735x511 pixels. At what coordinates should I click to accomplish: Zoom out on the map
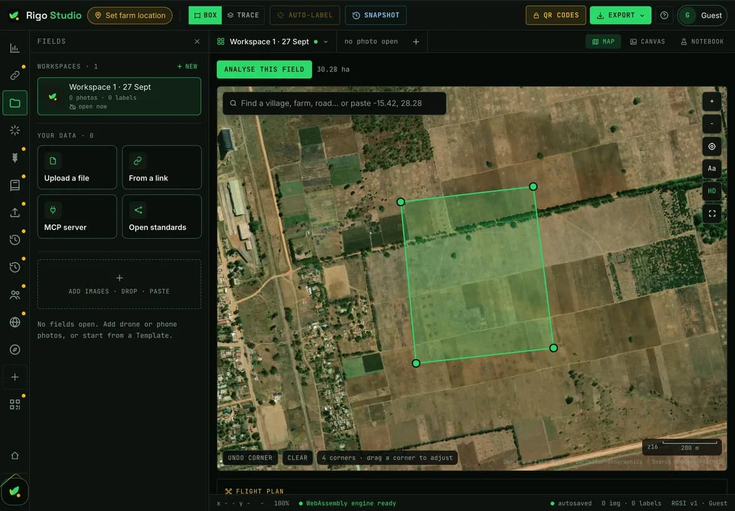(x=711, y=124)
